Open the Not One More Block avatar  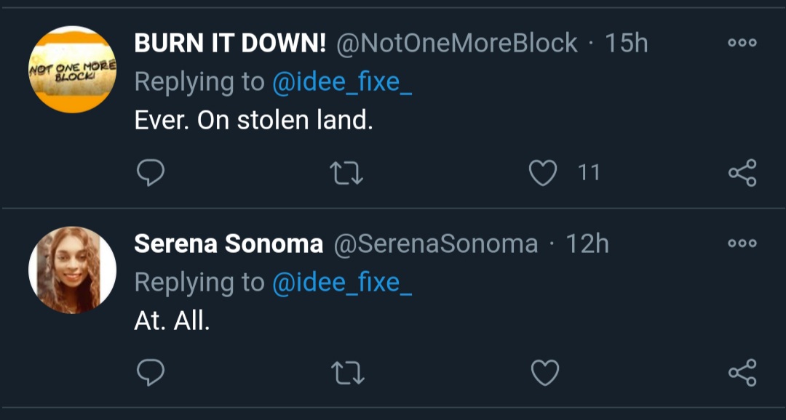[73, 70]
